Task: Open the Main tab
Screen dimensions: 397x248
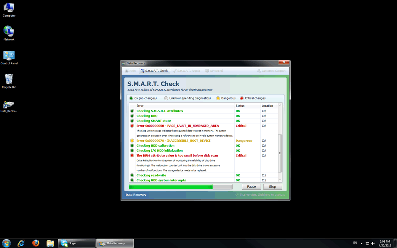Action: (130, 71)
